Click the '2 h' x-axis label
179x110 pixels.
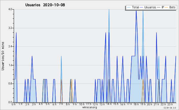[x=27, y=104]
